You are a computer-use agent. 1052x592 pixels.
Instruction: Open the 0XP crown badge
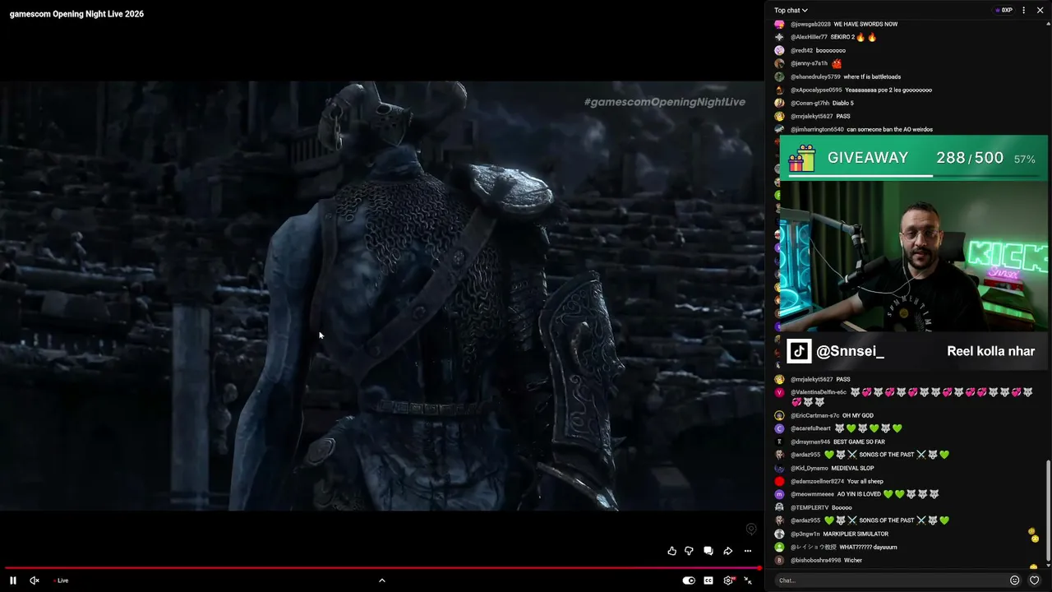click(x=1004, y=11)
